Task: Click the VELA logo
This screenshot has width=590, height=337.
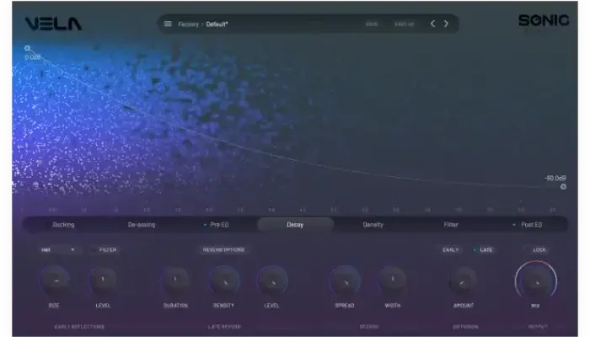Action: click(53, 24)
